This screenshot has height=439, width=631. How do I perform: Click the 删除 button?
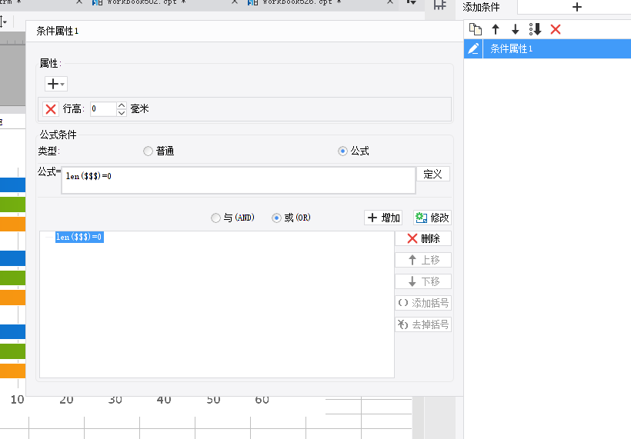pos(423,238)
